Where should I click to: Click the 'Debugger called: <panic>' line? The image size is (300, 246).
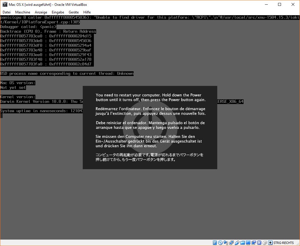tap(28, 27)
